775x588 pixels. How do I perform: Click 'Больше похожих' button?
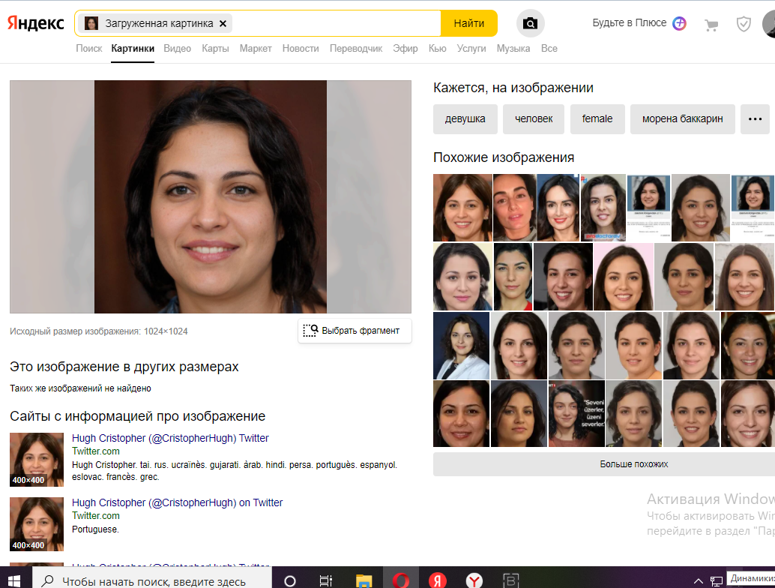click(633, 464)
